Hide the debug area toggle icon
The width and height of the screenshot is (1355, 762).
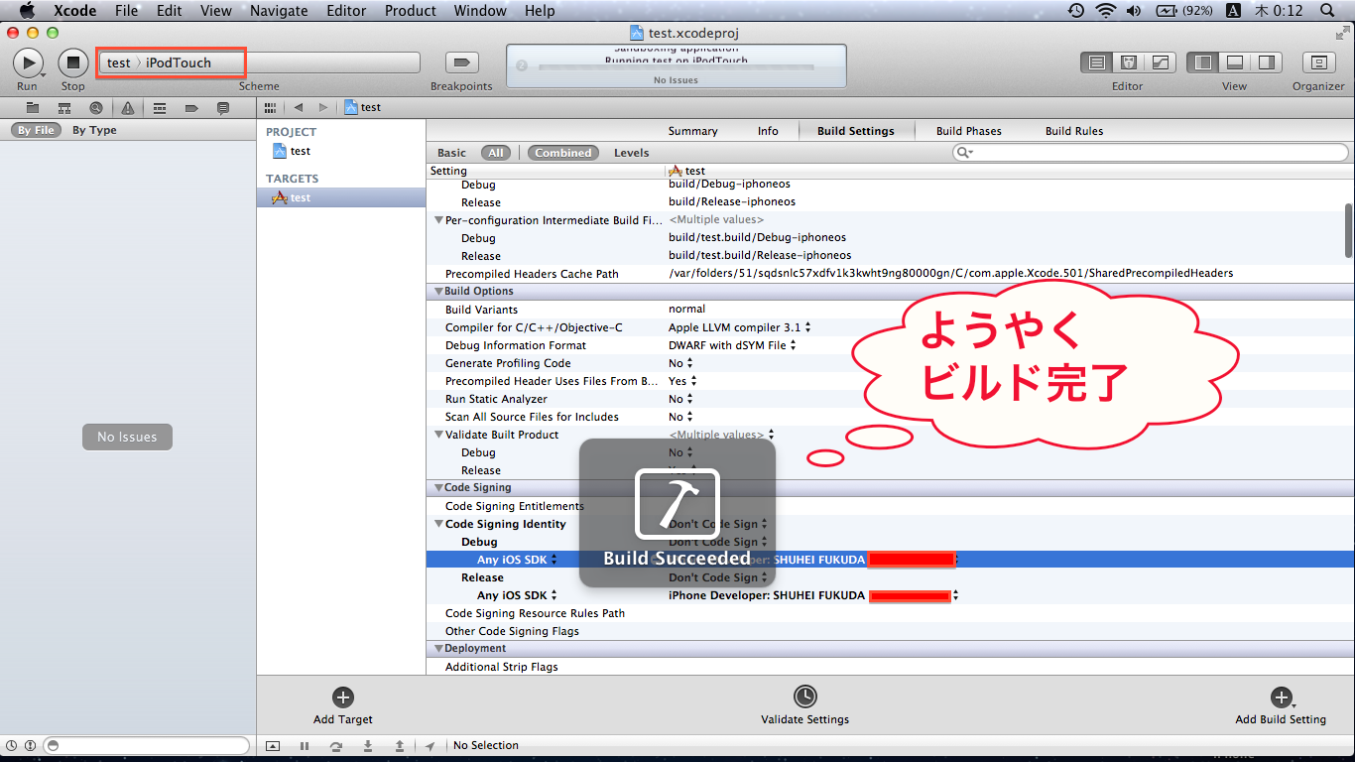point(273,746)
